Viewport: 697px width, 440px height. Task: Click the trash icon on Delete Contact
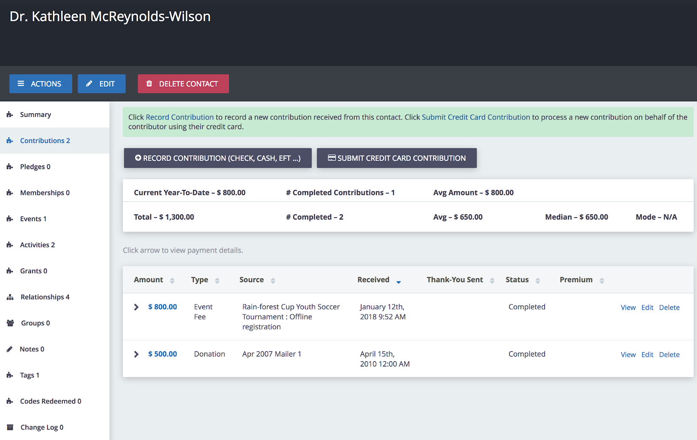(149, 83)
